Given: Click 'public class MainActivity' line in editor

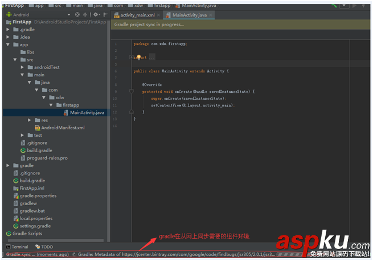Looking at the screenshot, I should point(181,71).
